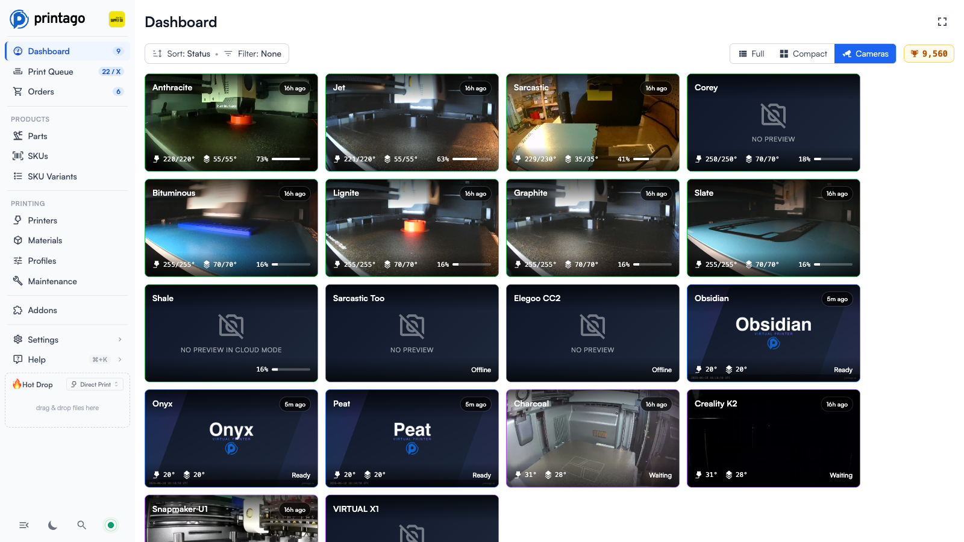Click the Materials cube icon
This screenshot has width=964, height=542.
[18, 240]
